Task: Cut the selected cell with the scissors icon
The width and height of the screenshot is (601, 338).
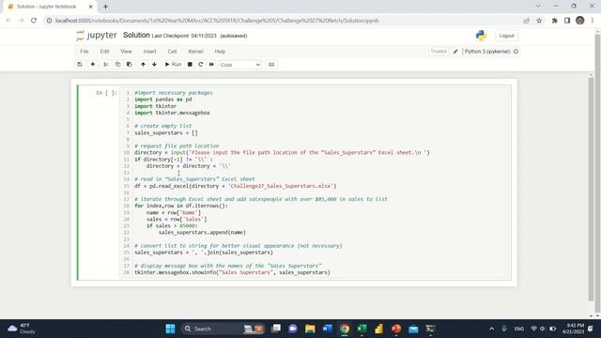Action: [x=106, y=65]
